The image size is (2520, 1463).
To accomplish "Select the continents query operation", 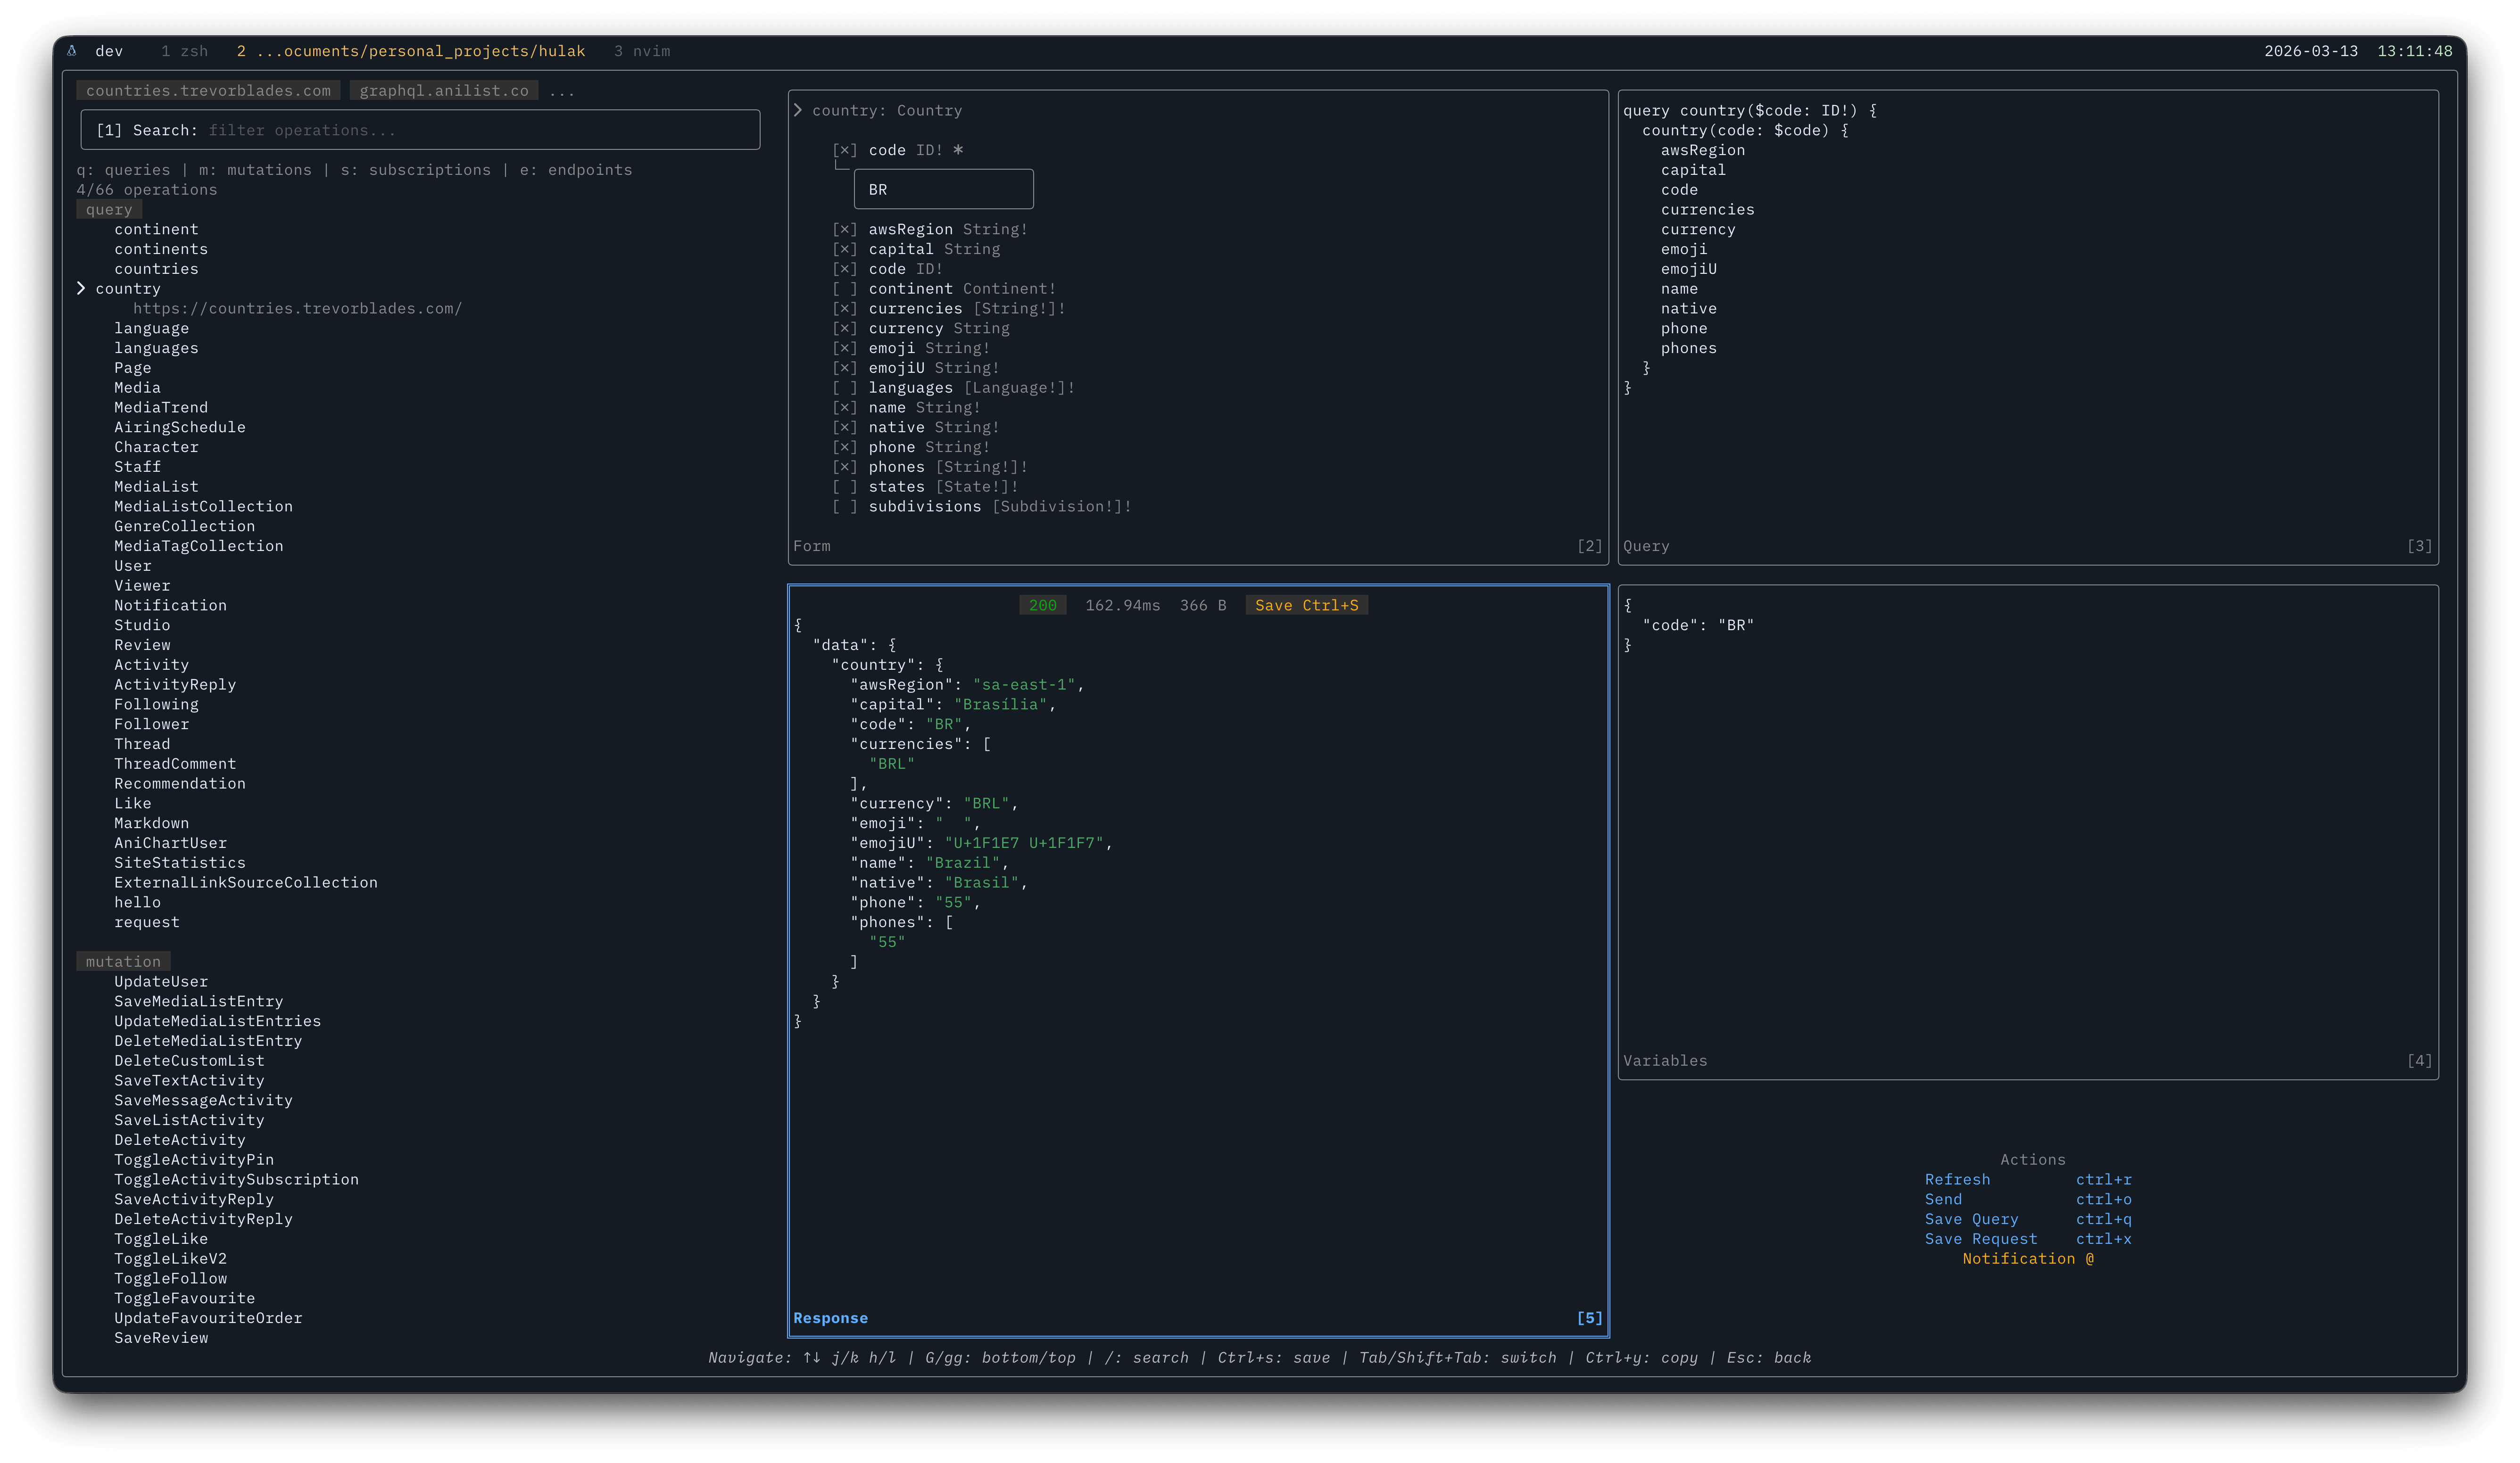I will tap(161, 249).
